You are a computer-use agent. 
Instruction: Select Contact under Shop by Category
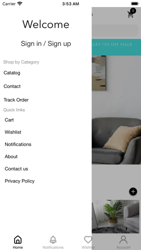12,86
